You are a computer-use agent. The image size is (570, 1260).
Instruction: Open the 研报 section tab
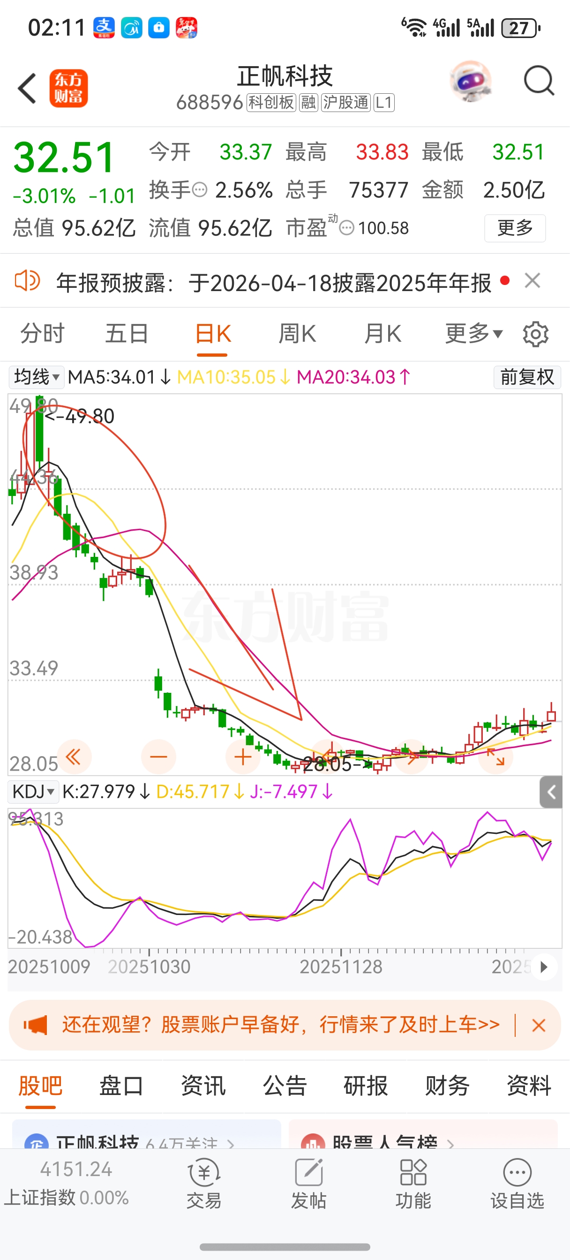pos(366,1086)
